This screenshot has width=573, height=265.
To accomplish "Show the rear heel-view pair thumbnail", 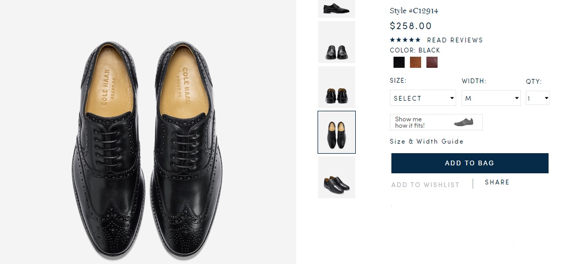I will click(336, 87).
